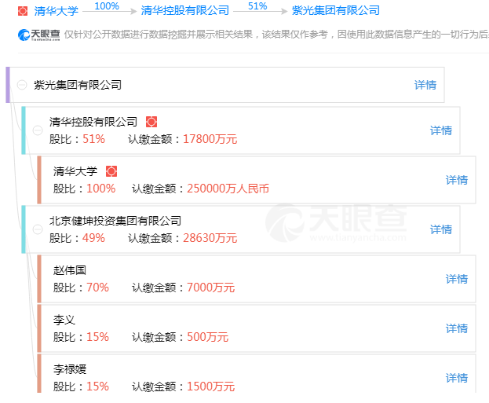
Task: Click the 51% label in the ownership path
Action: (257, 6)
